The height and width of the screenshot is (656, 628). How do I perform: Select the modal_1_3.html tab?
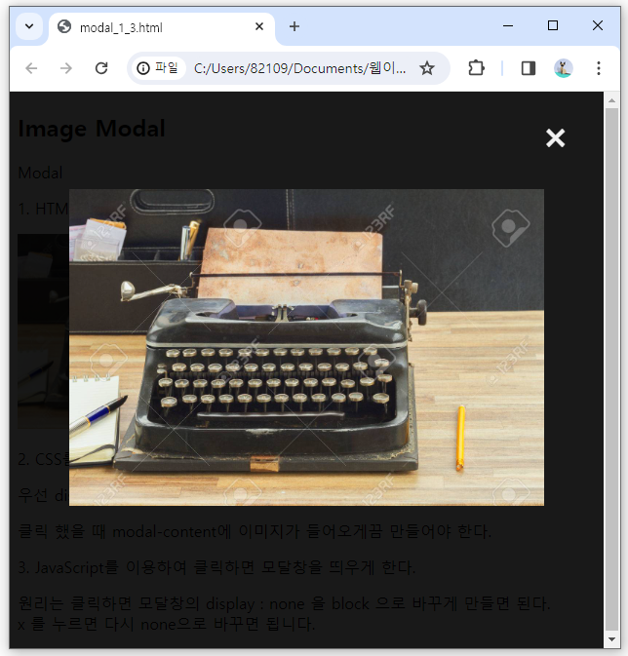[161, 27]
